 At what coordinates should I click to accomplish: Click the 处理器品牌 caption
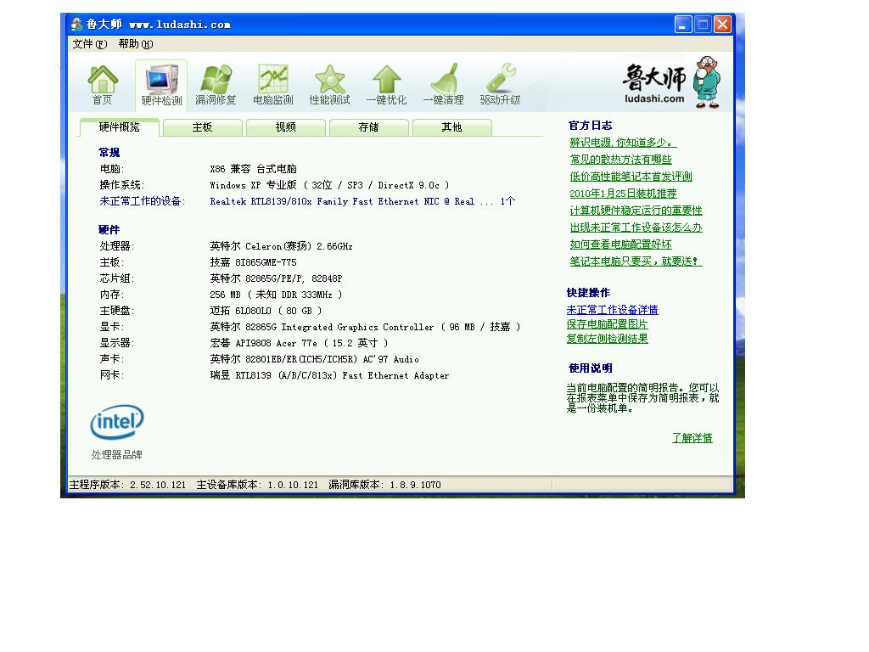[117, 455]
